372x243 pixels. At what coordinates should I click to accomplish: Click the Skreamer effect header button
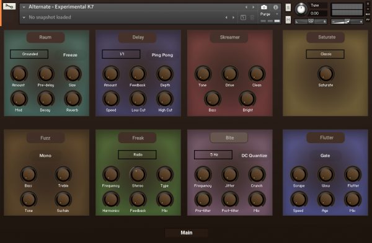click(x=229, y=37)
